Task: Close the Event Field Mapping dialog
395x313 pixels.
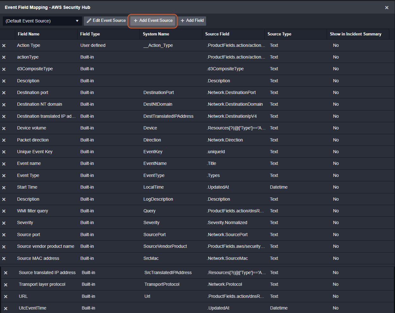Action: point(386,8)
